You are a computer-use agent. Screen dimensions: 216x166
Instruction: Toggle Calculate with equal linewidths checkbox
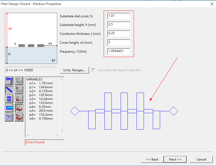[x=94, y=70]
